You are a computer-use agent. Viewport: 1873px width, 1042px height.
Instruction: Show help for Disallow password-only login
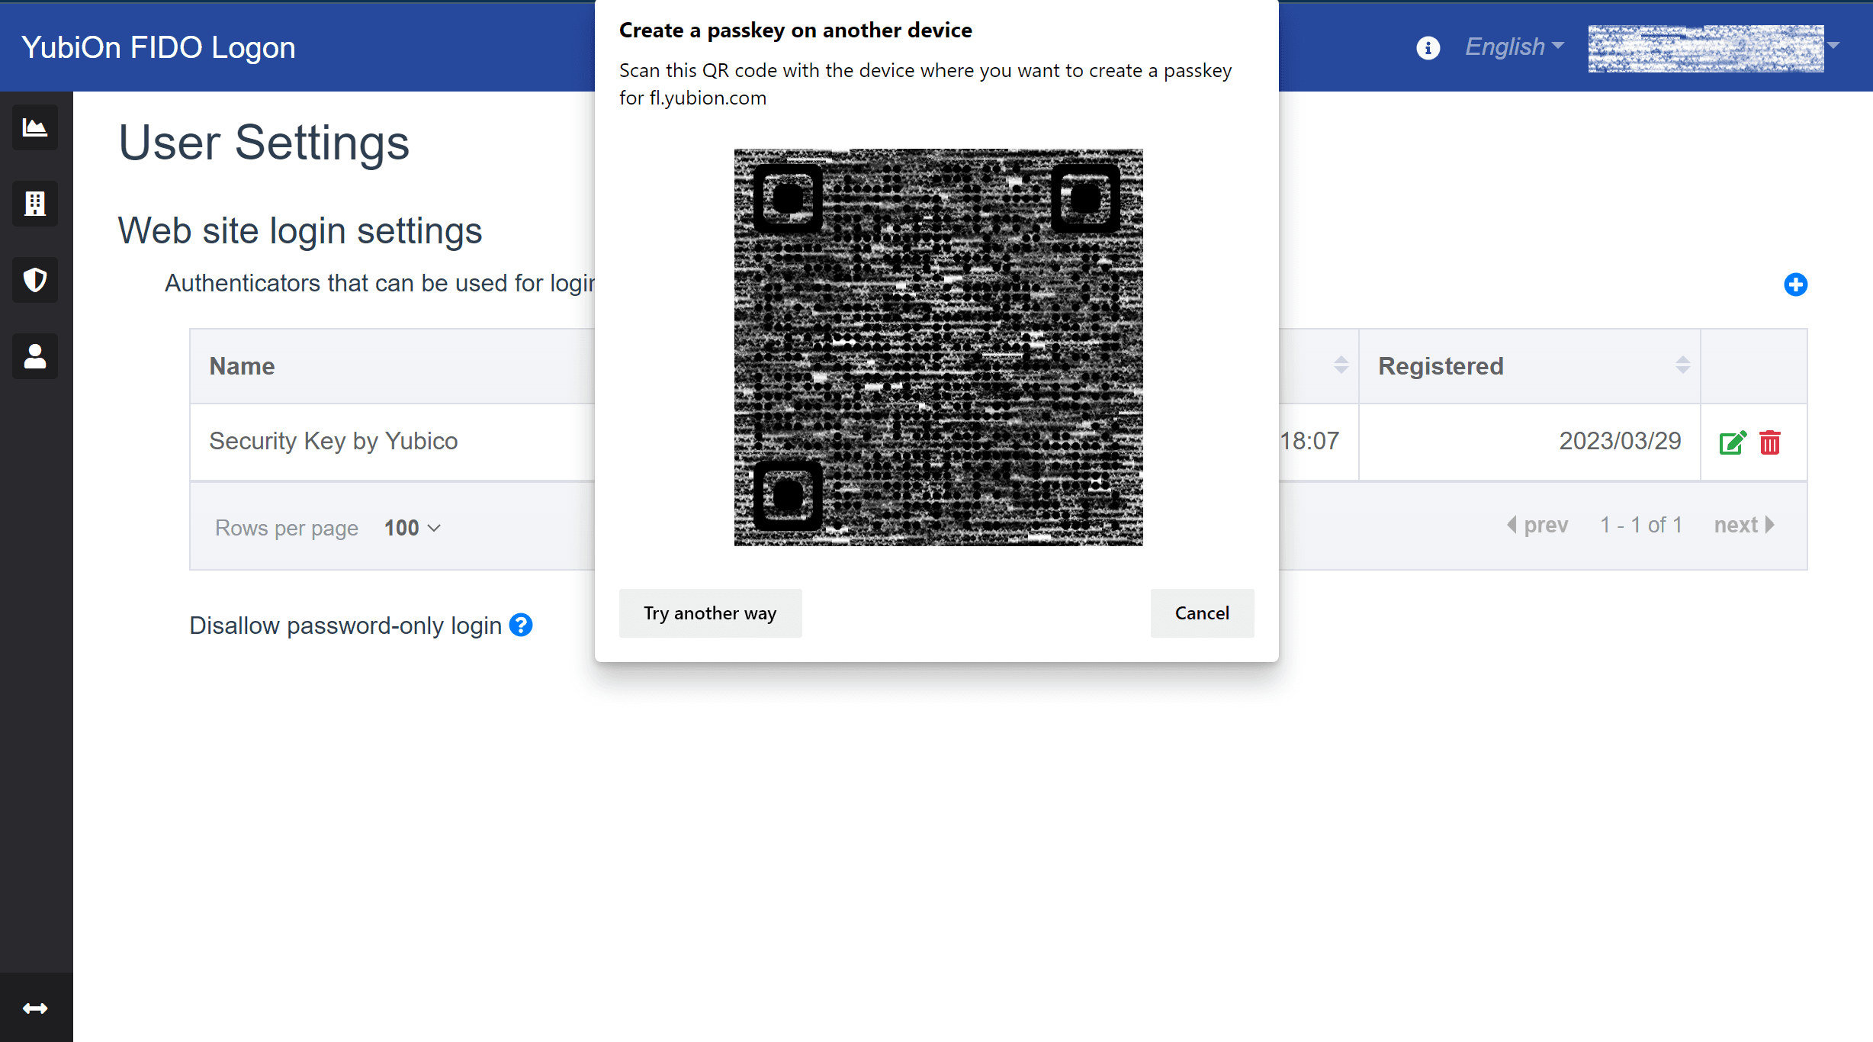click(x=521, y=626)
